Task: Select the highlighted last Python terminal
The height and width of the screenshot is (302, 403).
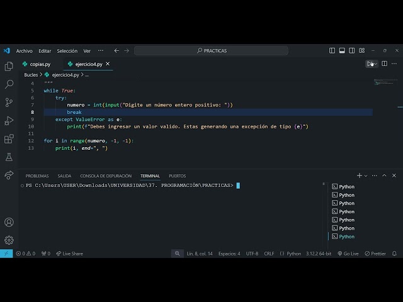Action: tap(343, 237)
